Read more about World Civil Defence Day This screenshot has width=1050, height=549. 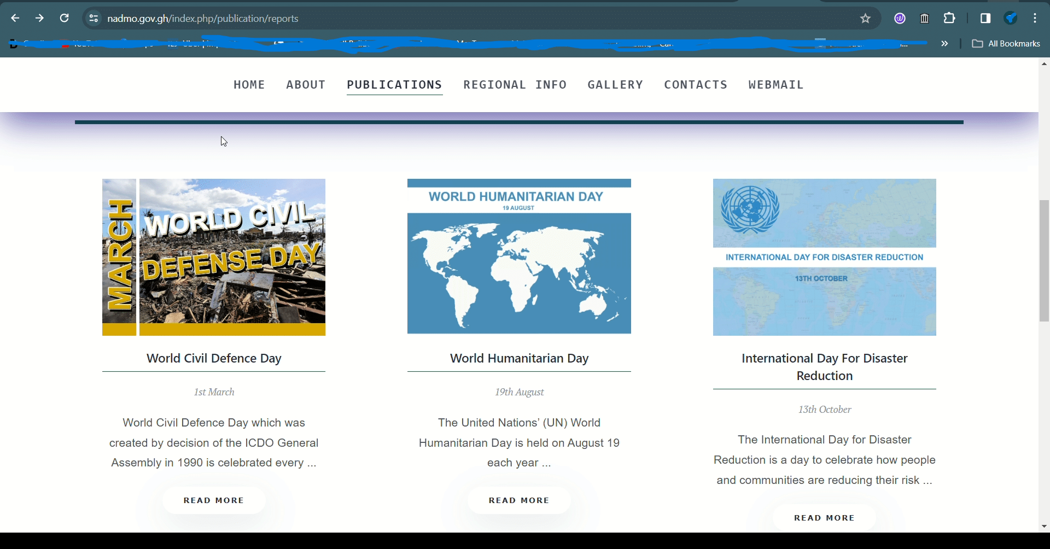tap(214, 500)
